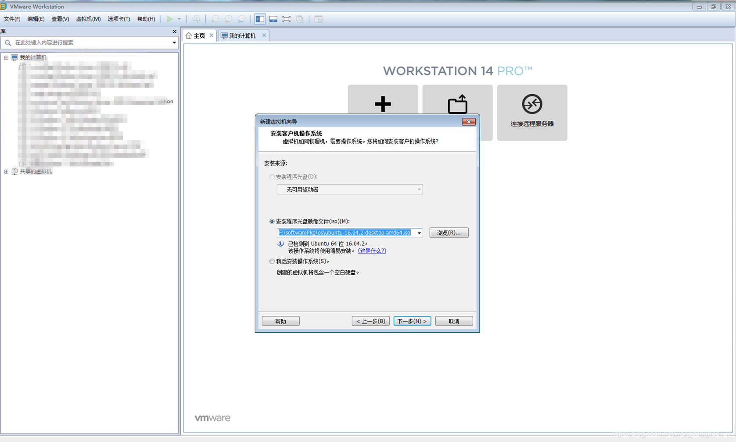This screenshot has height=442, width=736.
Task: Click the revert snapshot toolbar icon
Action: coord(228,19)
